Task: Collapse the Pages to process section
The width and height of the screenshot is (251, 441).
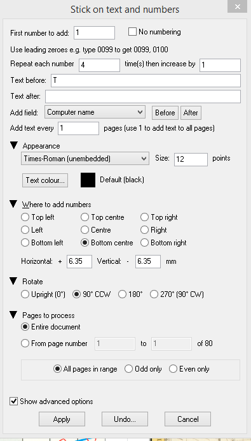Action: (14, 315)
